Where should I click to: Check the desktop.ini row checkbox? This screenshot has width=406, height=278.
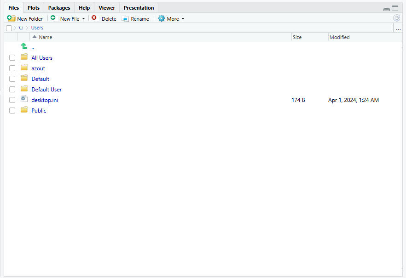point(12,100)
